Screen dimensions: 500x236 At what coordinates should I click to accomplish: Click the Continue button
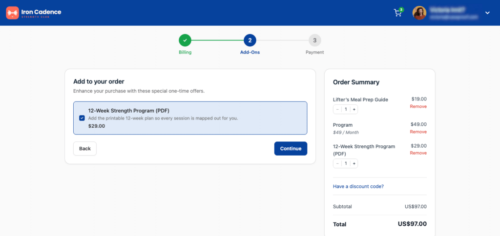(x=291, y=148)
